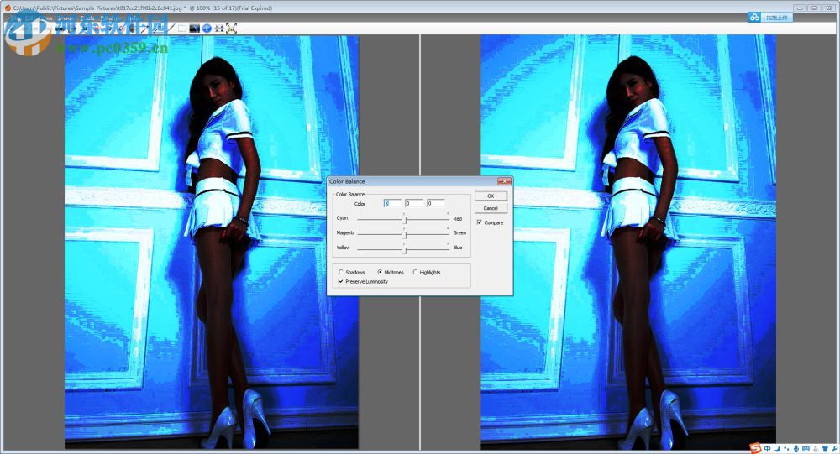The image size is (840, 454).
Task: Select the Midtones radio button
Action: tap(380, 272)
